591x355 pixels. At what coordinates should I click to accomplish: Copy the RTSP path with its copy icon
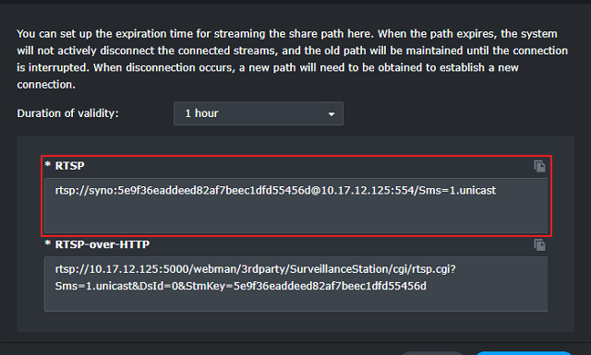tap(539, 166)
